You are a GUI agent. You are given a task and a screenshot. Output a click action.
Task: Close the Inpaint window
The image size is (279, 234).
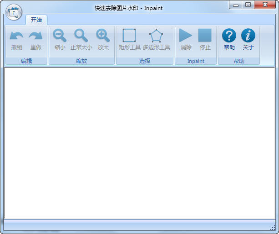point(265,5)
